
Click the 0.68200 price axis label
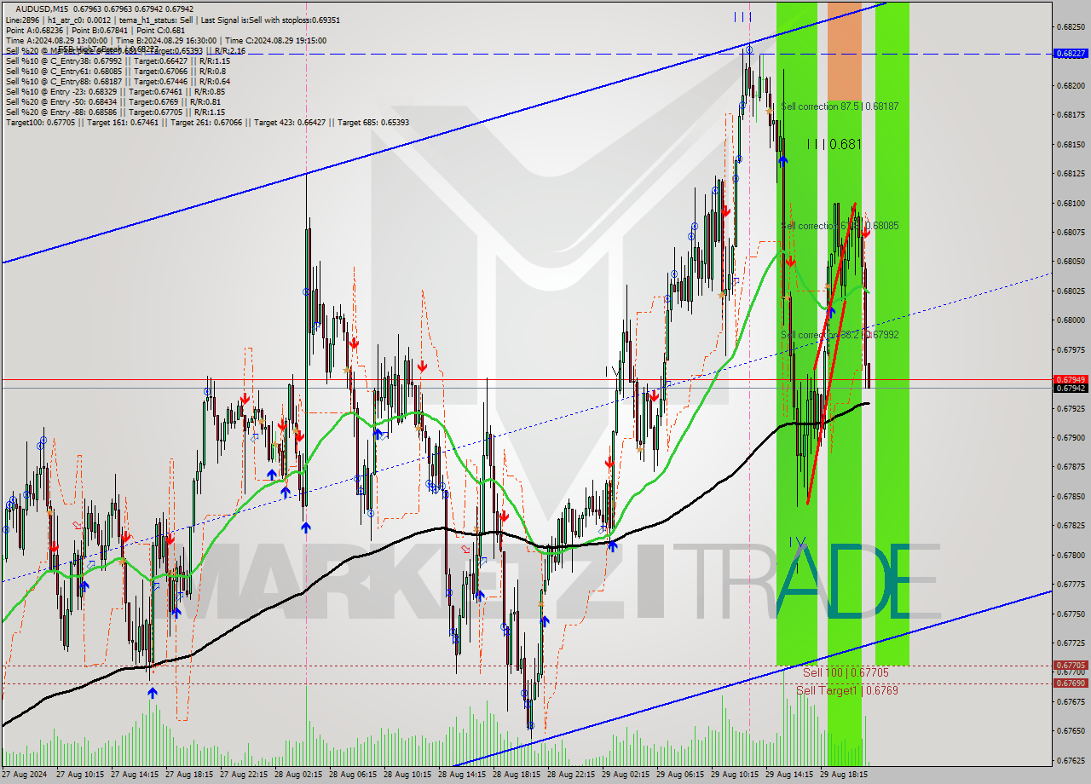(x=1071, y=85)
